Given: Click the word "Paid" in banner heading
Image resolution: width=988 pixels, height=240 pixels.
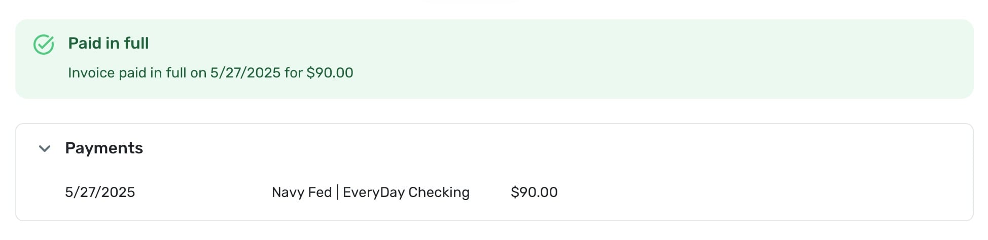Looking at the screenshot, I should tap(85, 43).
